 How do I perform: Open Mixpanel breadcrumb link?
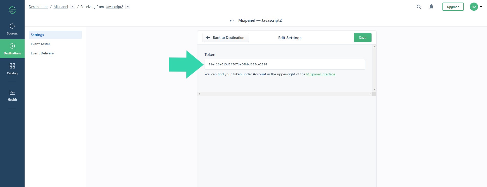click(x=61, y=7)
